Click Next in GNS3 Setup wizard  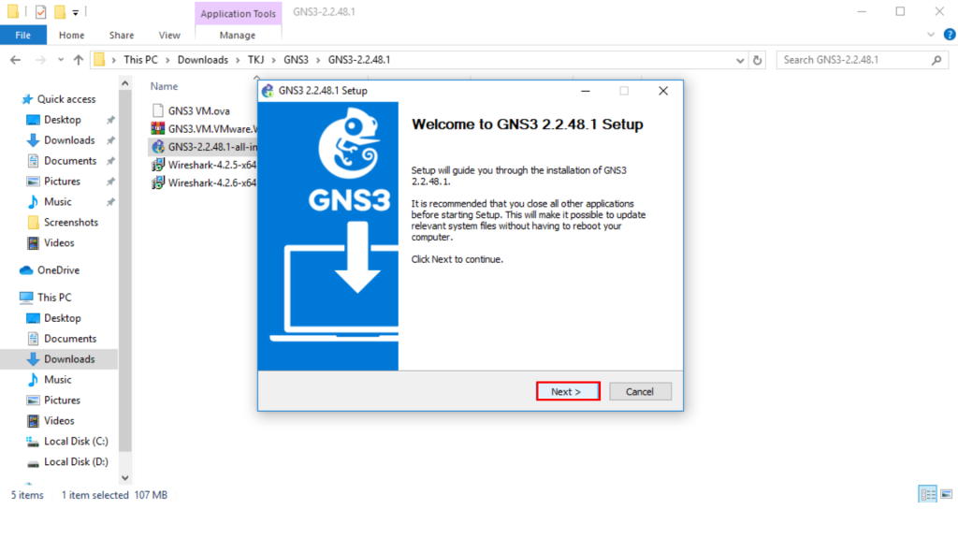click(567, 391)
